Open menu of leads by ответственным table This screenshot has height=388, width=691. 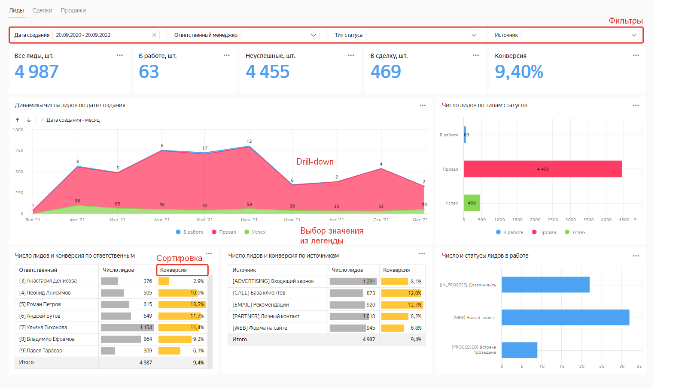point(209,253)
